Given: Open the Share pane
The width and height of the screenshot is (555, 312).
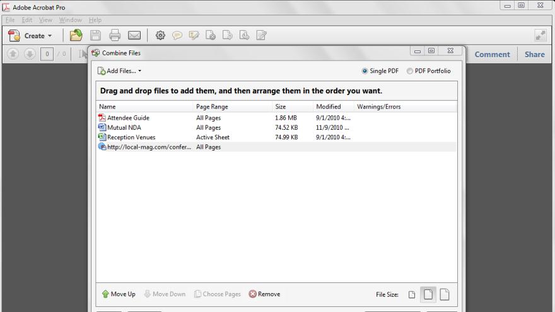Looking at the screenshot, I should tap(534, 54).
